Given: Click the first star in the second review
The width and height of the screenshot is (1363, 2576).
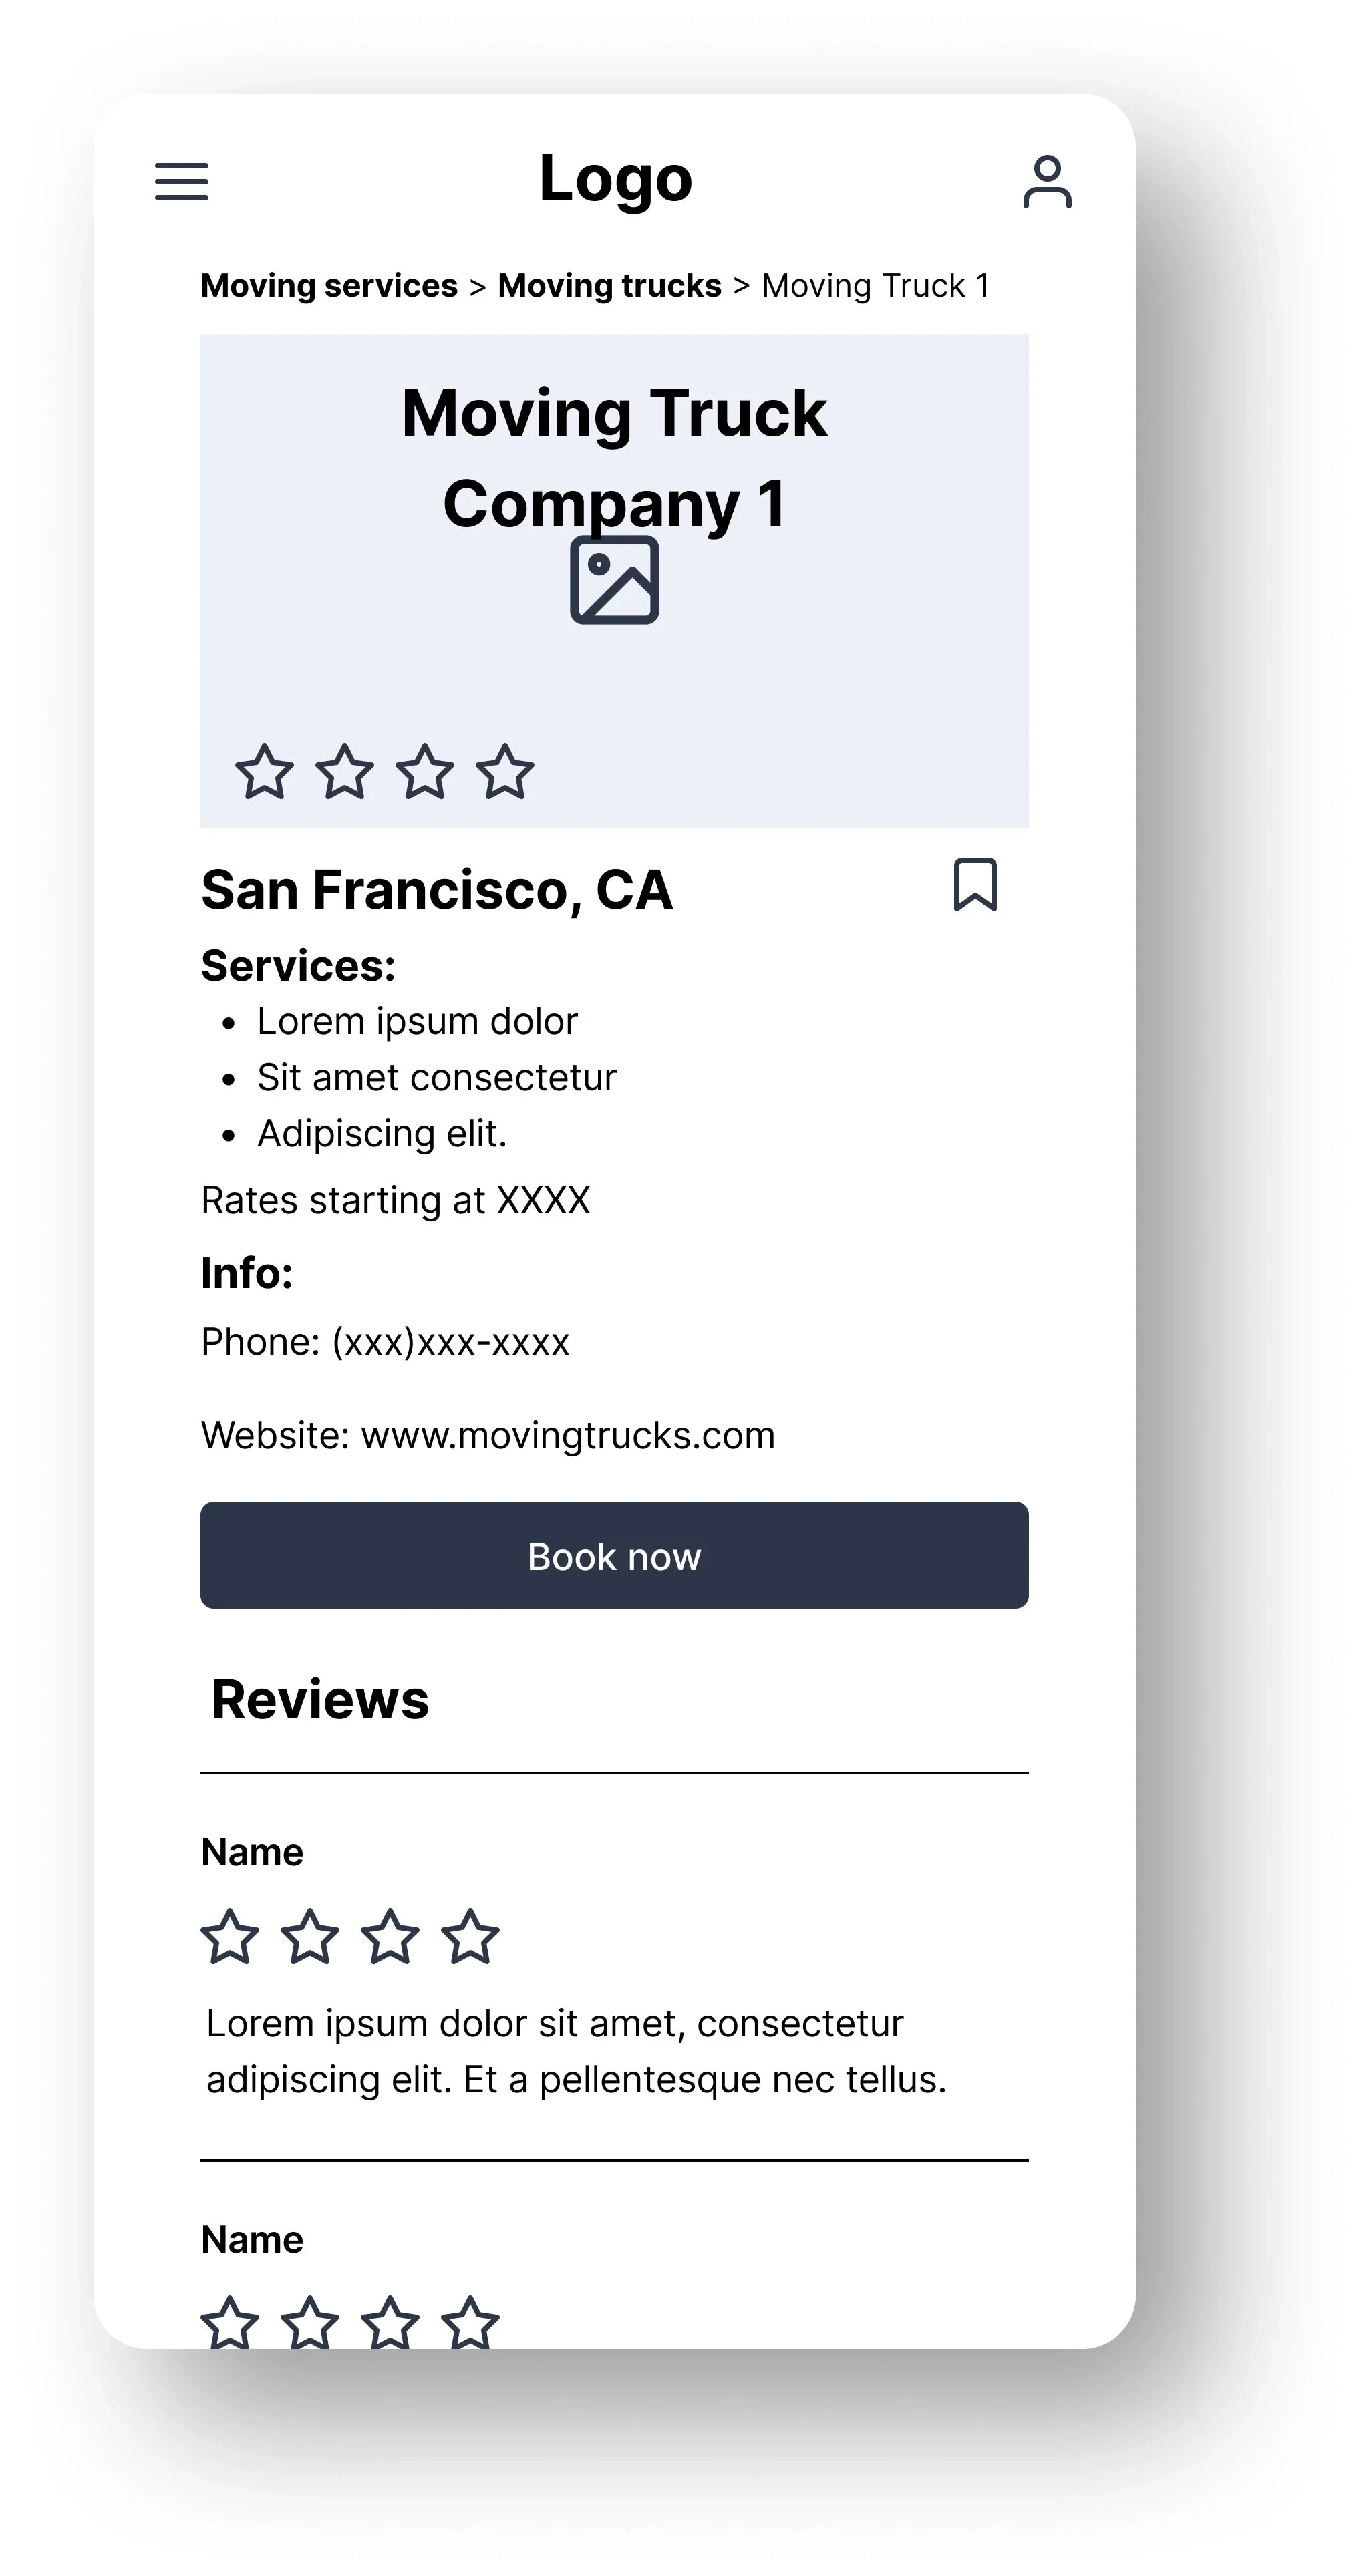Looking at the screenshot, I should [x=230, y=2322].
